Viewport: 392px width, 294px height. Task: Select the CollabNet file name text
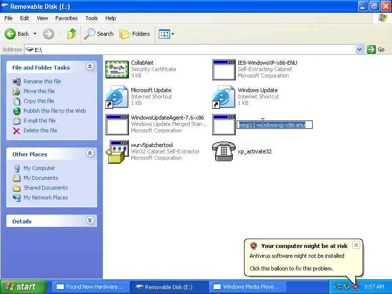pyautogui.click(x=142, y=63)
